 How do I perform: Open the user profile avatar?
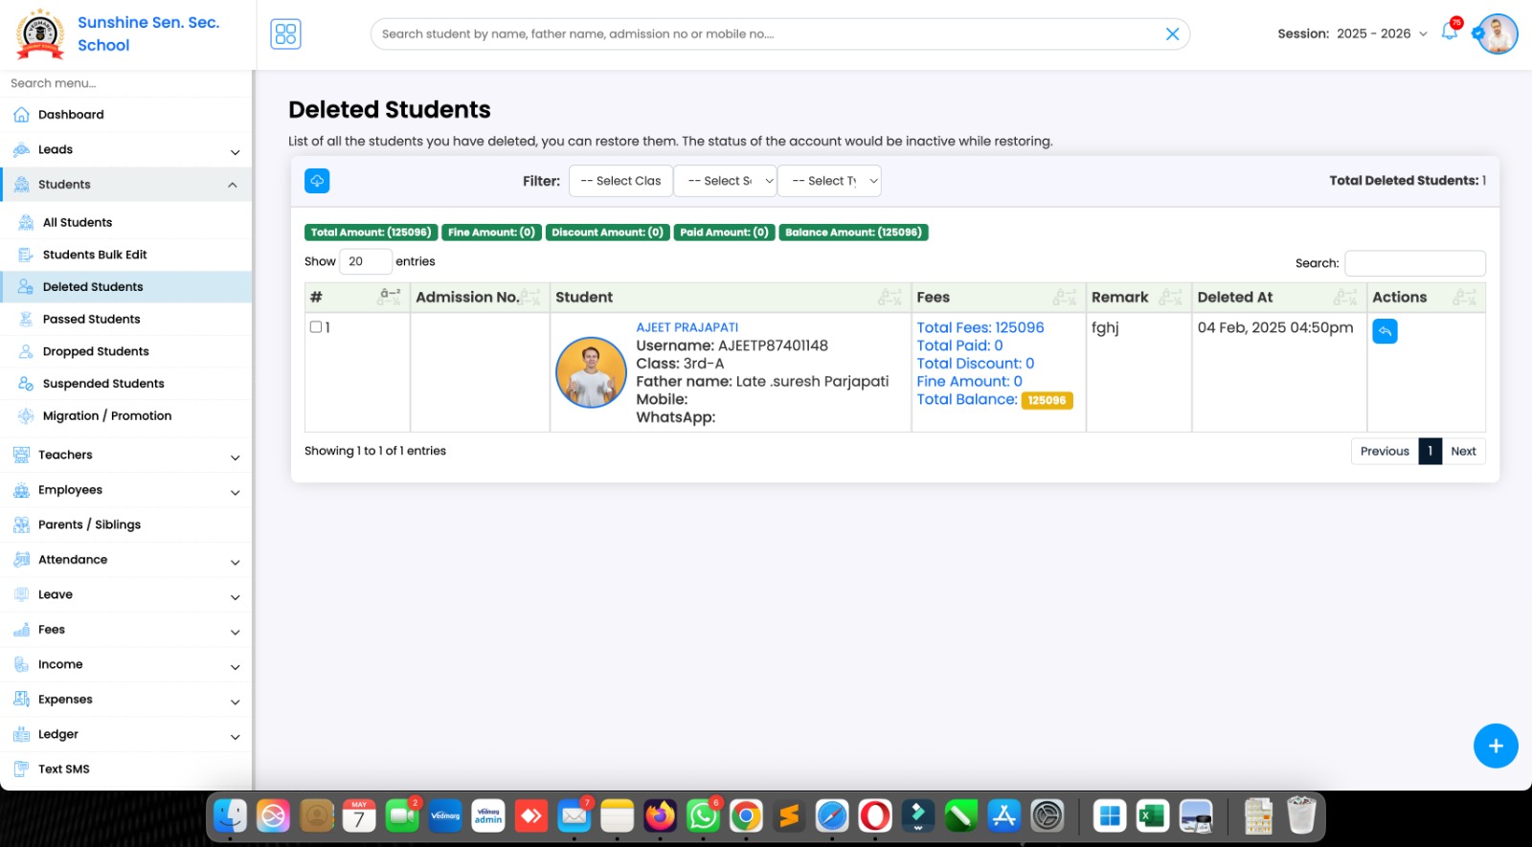coord(1497,33)
